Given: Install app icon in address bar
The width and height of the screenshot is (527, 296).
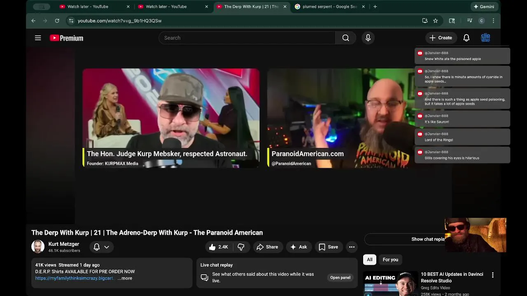Looking at the screenshot, I should coord(425,21).
